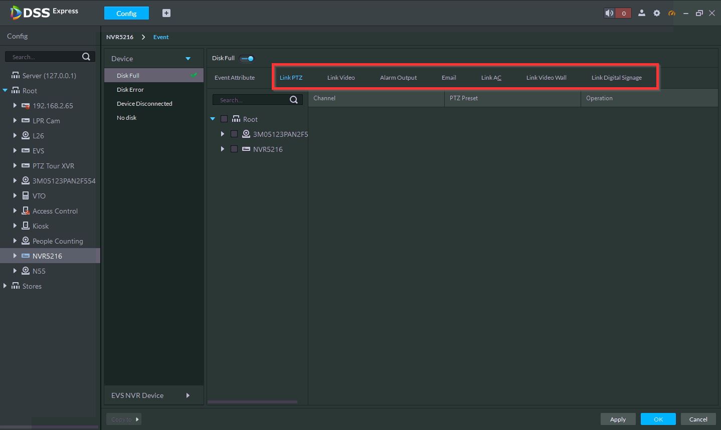721x430 pixels.
Task: Click the alarm speaker icon in title bar
Action: (x=609, y=13)
